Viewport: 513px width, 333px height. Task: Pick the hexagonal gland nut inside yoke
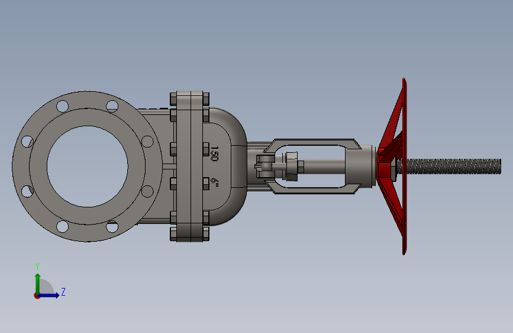[x=292, y=166]
